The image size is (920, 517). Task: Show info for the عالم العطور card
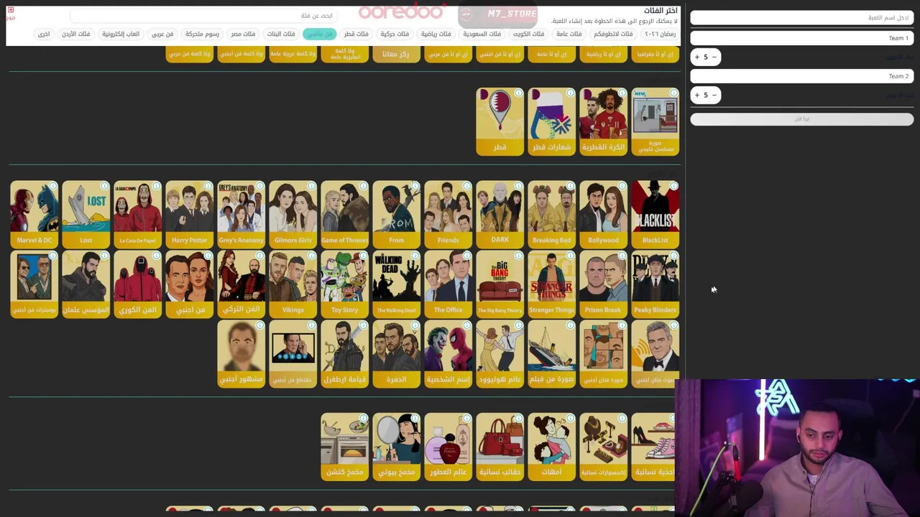(x=466, y=418)
